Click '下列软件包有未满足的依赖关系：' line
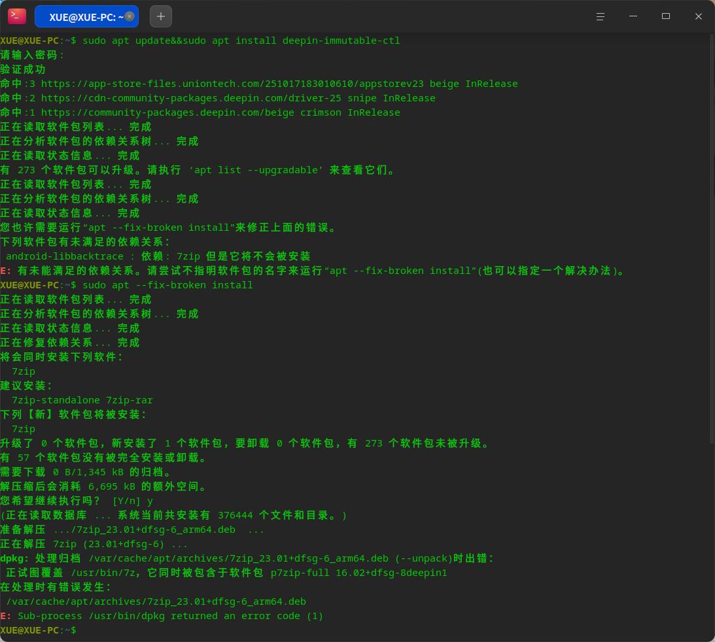Screen dimensions: 715x642 tap(85, 242)
